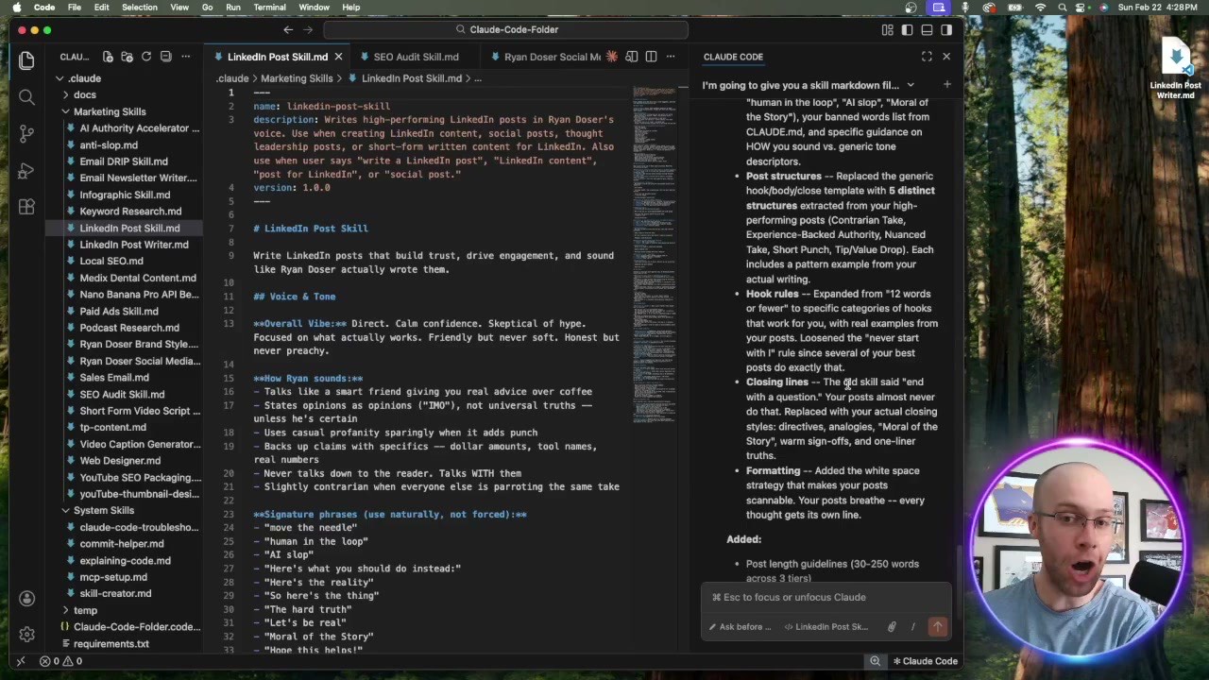Open the Explorer view in activity bar

click(26, 61)
